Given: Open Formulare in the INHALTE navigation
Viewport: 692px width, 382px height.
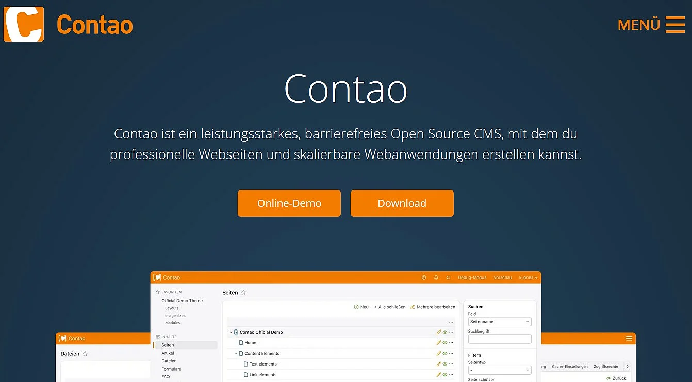Looking at the screenshot, I should (x=171, y=369).
